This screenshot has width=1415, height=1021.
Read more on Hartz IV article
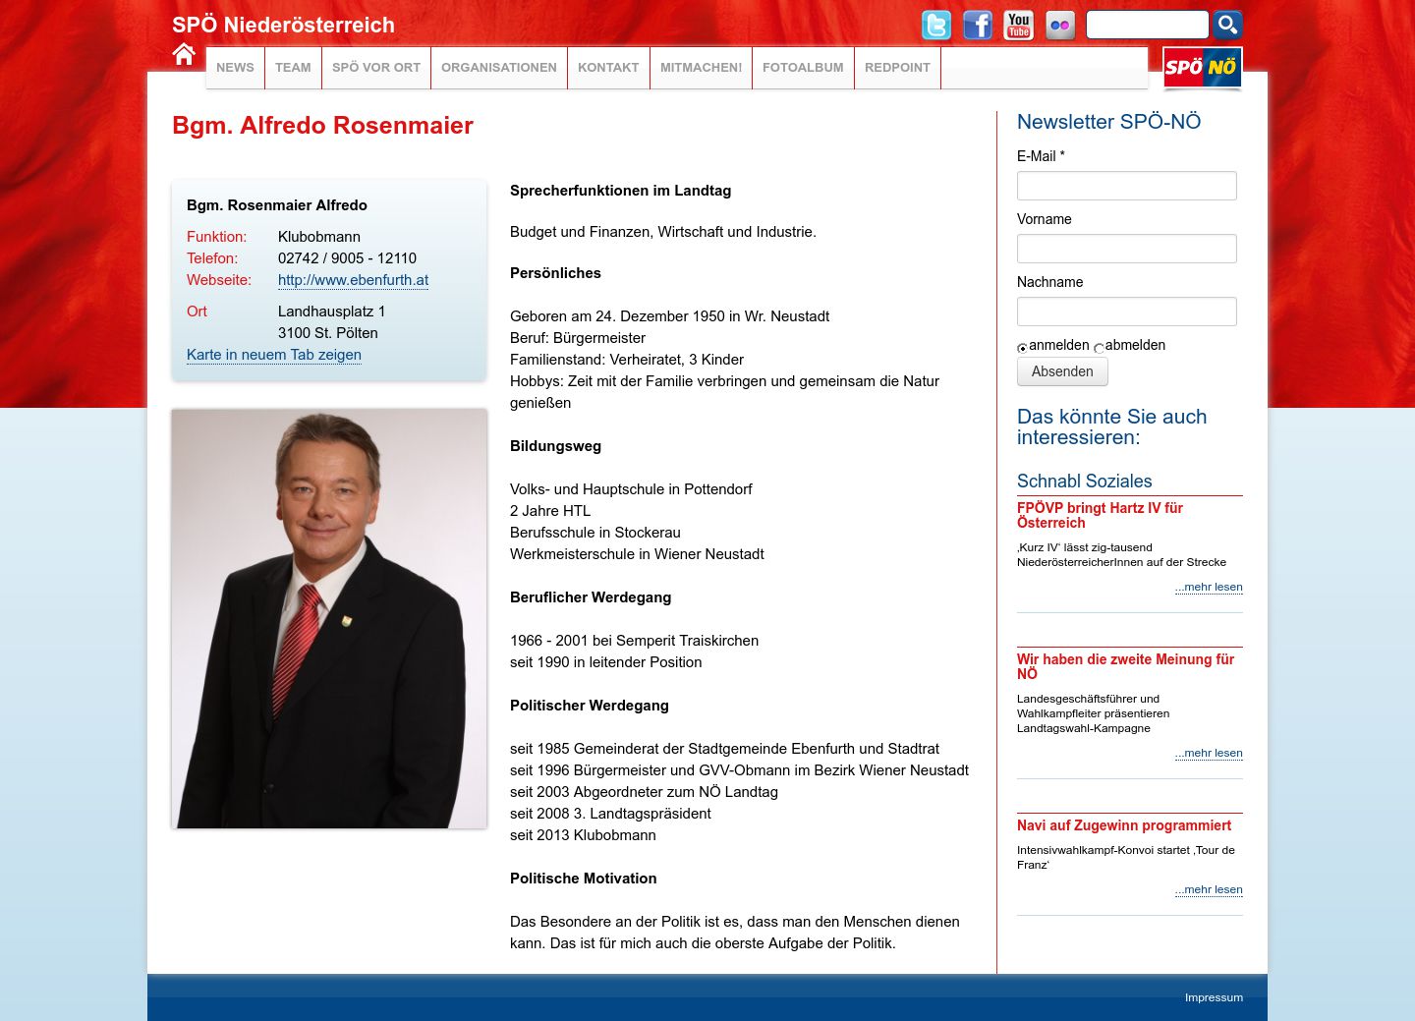[x=1209, y=587]
